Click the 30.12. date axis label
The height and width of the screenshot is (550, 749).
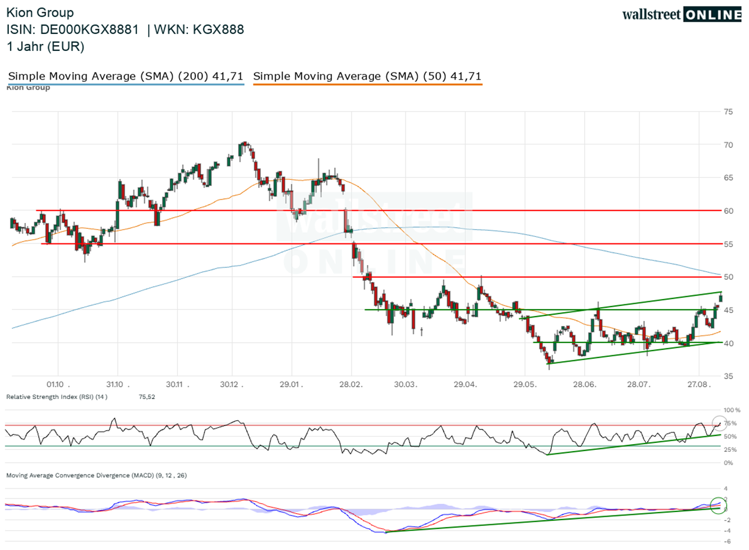[x=232, y=384]
